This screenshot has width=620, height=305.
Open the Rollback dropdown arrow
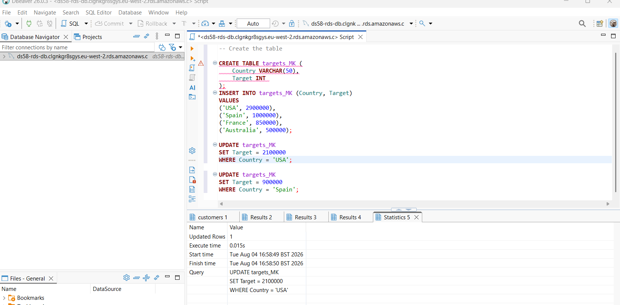pyautogui.click(x=174, y=23)
